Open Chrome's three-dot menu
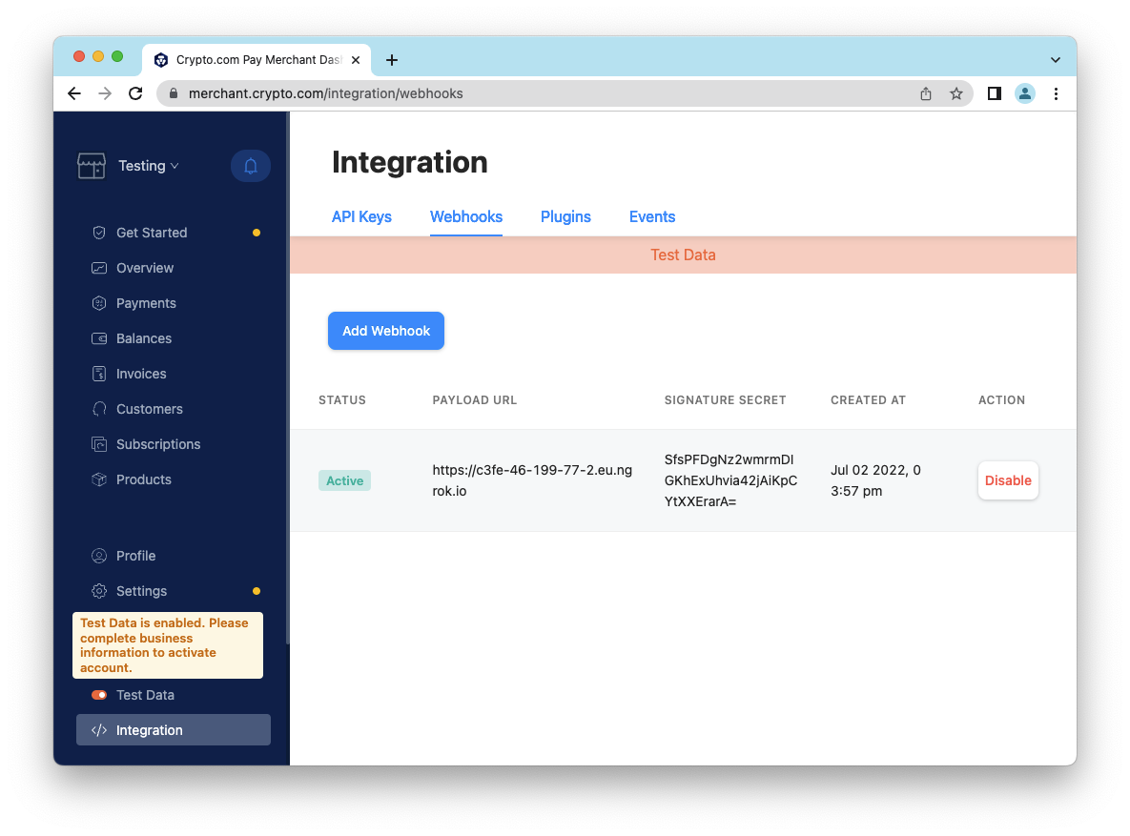Image resolution: width=1130 pixels, height=836 pixels. pos(1056,93)
